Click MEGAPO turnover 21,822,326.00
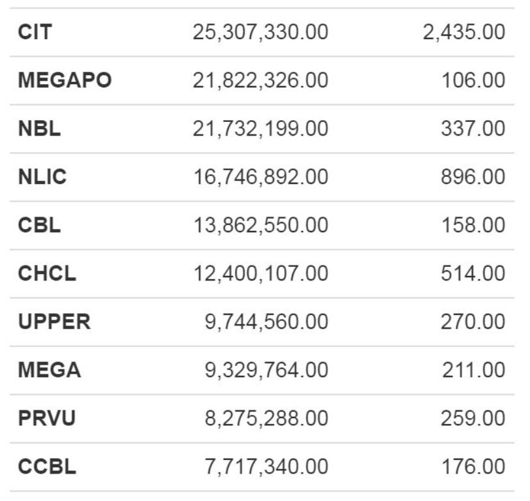Viewport: 530px width, 501px height. click(x=260, y=80)
